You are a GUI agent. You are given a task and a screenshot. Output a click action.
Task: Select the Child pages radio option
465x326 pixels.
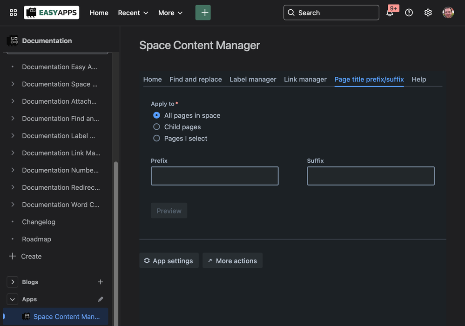click(x=156, y=127)
